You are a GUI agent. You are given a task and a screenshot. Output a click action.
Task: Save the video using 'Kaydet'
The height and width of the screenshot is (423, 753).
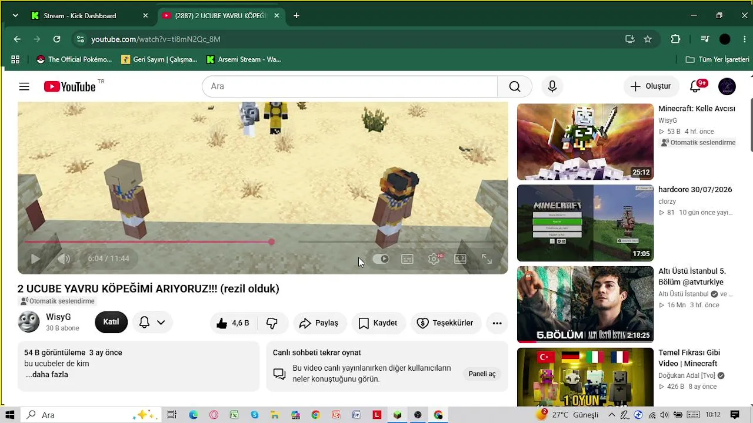(x=378, y=323)
